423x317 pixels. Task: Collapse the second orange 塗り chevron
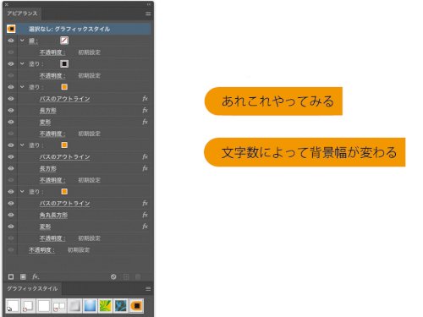tap(22, 145)
